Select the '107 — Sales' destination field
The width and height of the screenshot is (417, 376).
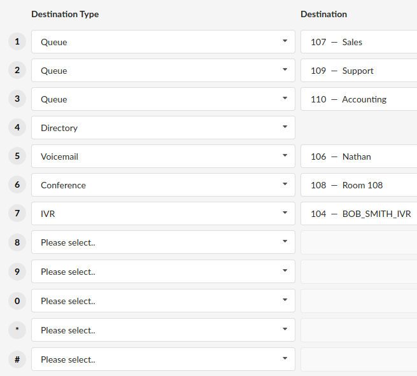click(359, 42)
